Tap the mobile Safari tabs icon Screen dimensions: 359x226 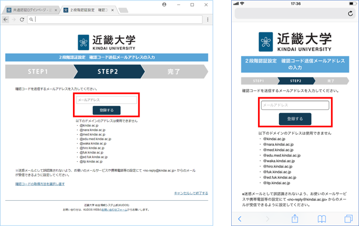[x=348, y=218]
